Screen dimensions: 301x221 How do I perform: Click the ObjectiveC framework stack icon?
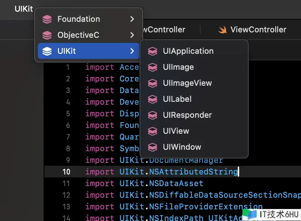tap(47, 35)
